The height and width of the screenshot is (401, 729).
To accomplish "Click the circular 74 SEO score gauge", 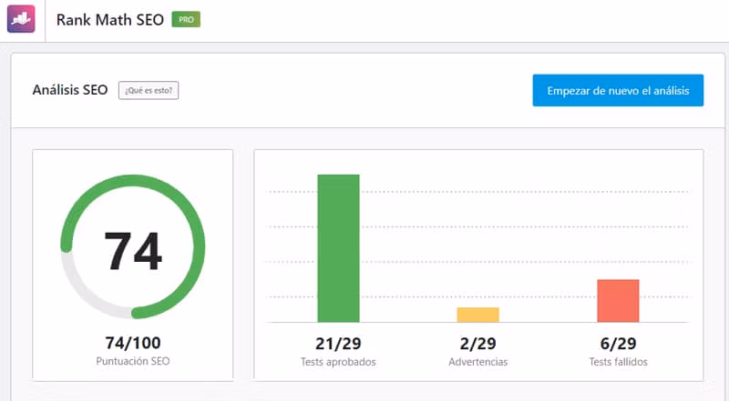I will 133,246.
